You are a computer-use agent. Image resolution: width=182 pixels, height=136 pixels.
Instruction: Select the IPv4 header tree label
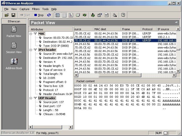pos(47,50)
